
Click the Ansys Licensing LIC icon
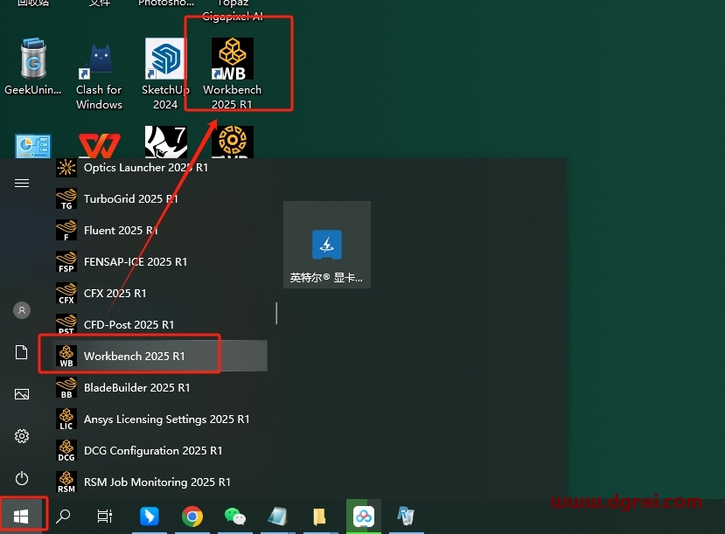click(66, 419)
